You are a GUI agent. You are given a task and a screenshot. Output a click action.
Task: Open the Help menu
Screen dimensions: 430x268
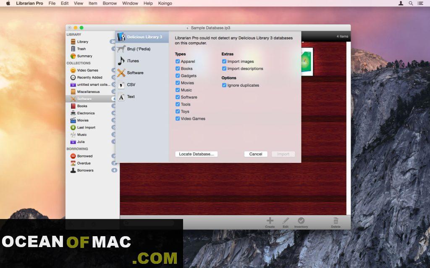pos(148,3)
